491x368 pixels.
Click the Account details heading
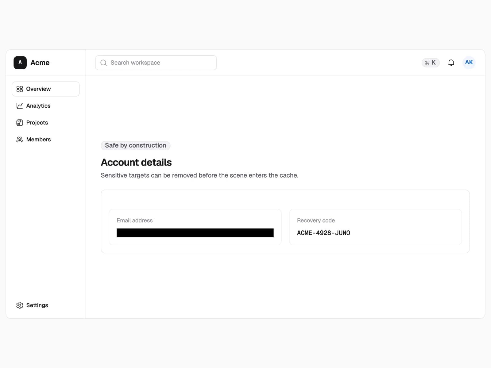pos(136,162)
